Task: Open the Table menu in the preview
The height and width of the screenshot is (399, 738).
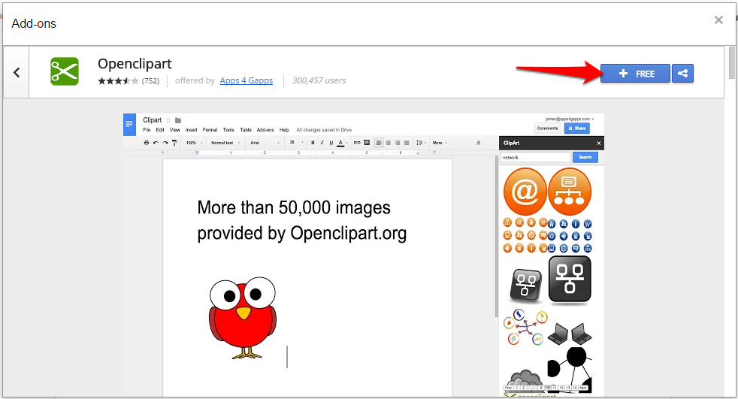Action: click(x=246, y=130)
